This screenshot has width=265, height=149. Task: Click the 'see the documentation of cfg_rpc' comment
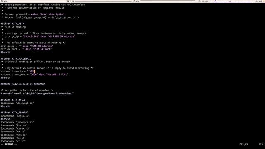34,8
